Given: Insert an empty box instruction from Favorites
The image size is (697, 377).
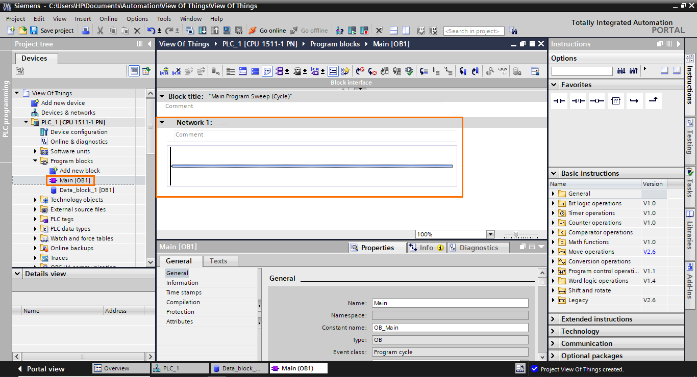Looking at the screenshot, I should 615,101.
